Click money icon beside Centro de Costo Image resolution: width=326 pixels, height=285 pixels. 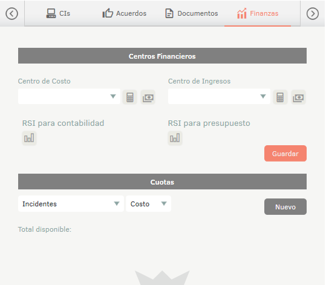coord(148,97)
